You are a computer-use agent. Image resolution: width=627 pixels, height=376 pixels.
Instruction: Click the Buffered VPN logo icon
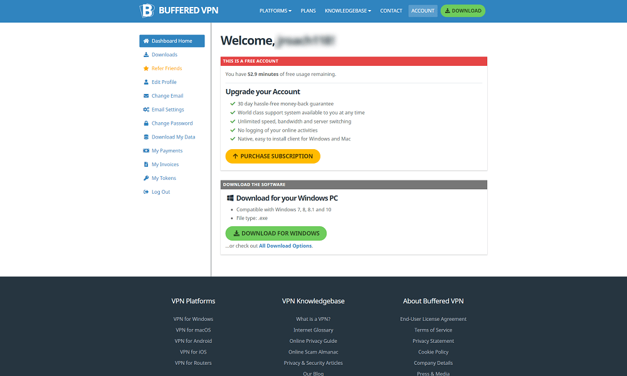[147, 11]
